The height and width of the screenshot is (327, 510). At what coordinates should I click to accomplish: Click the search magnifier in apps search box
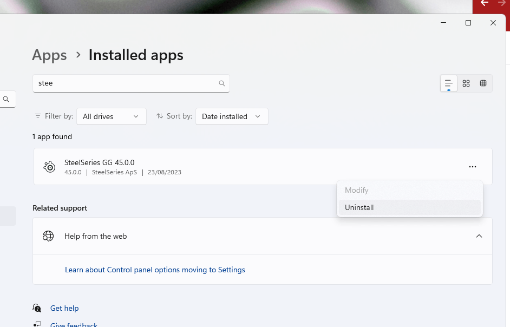coord(222,83)
